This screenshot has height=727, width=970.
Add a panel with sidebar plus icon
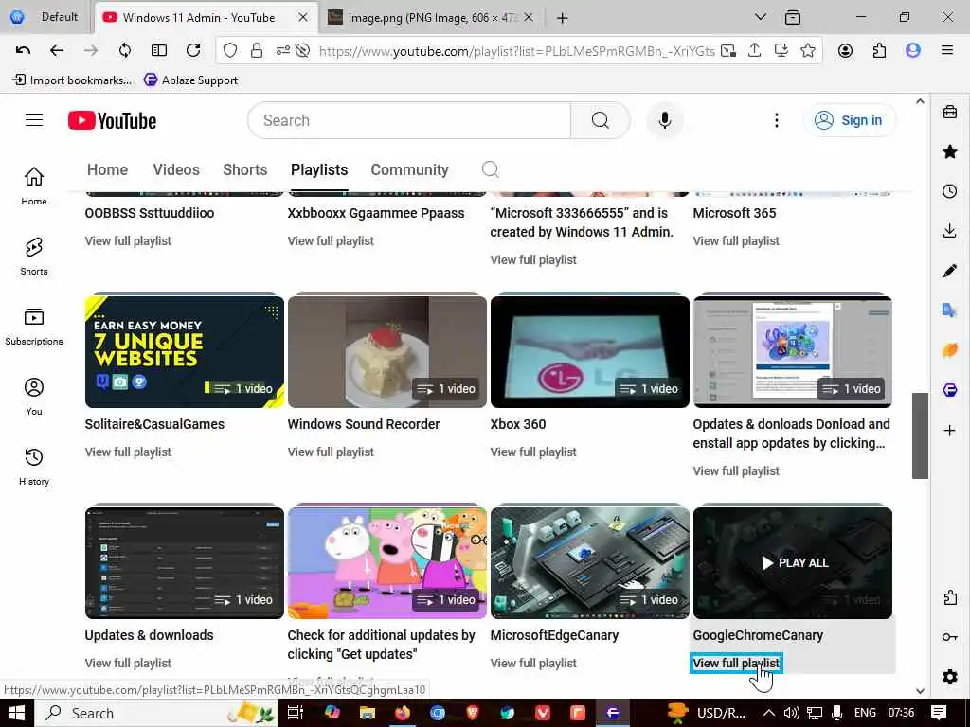point(950,431)
